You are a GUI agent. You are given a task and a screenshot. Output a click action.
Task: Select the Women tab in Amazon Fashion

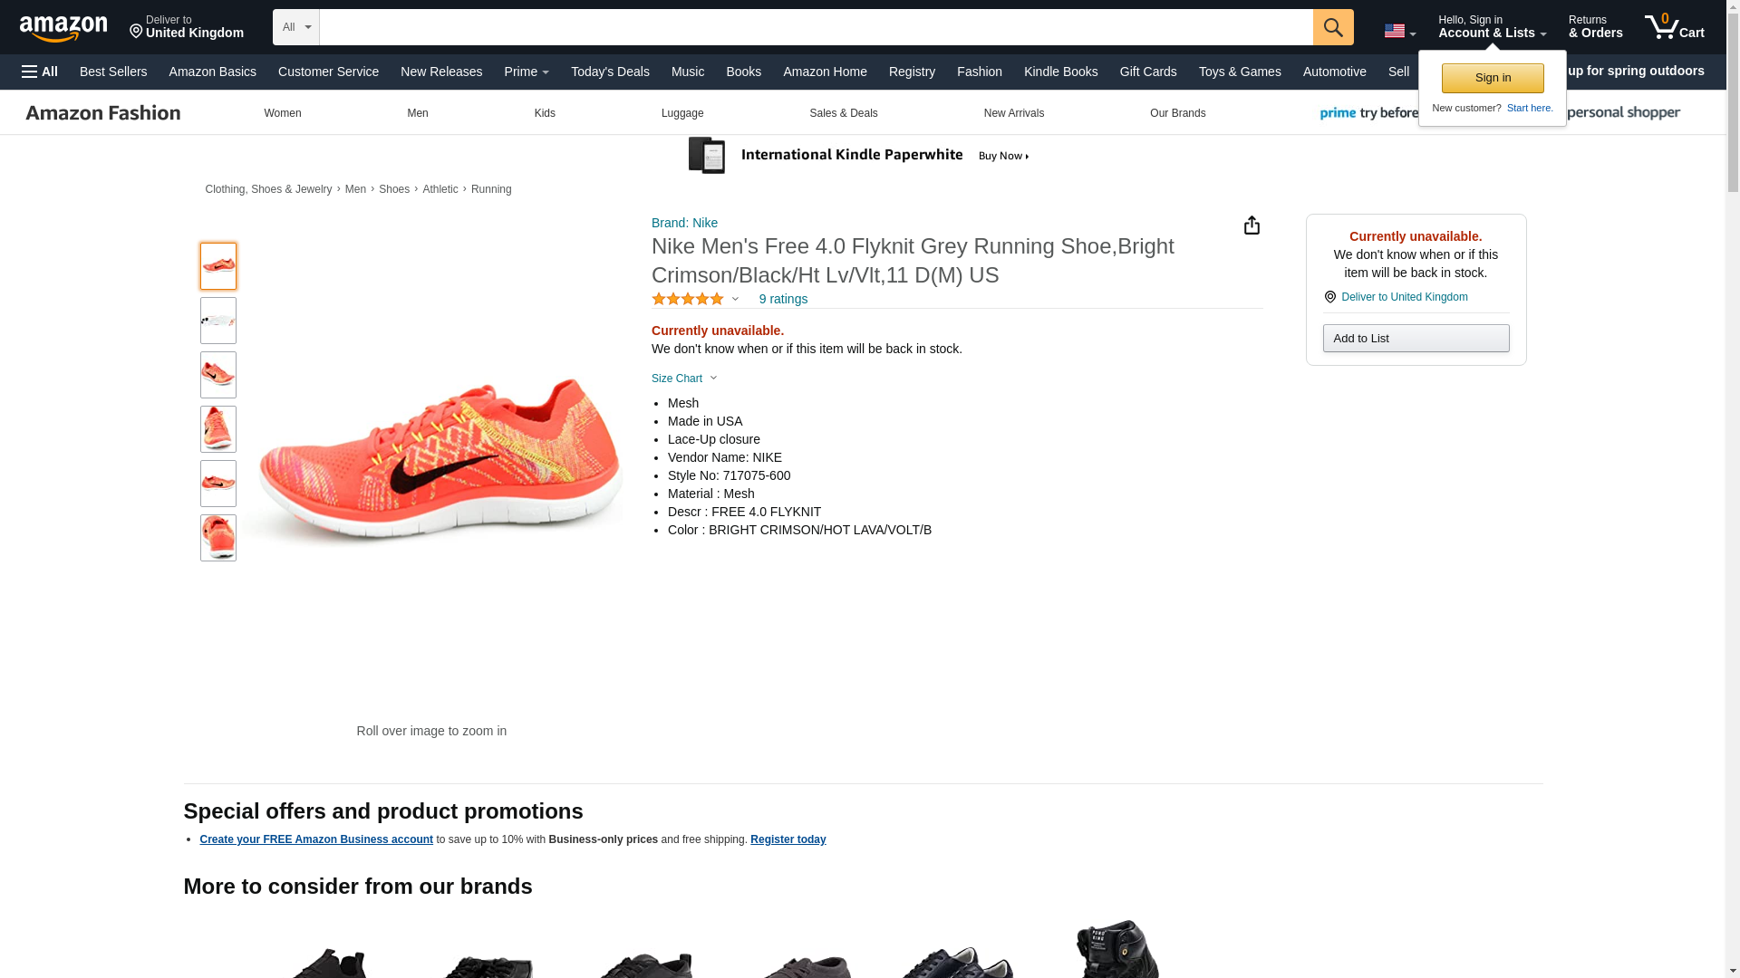tap(282, 113)
